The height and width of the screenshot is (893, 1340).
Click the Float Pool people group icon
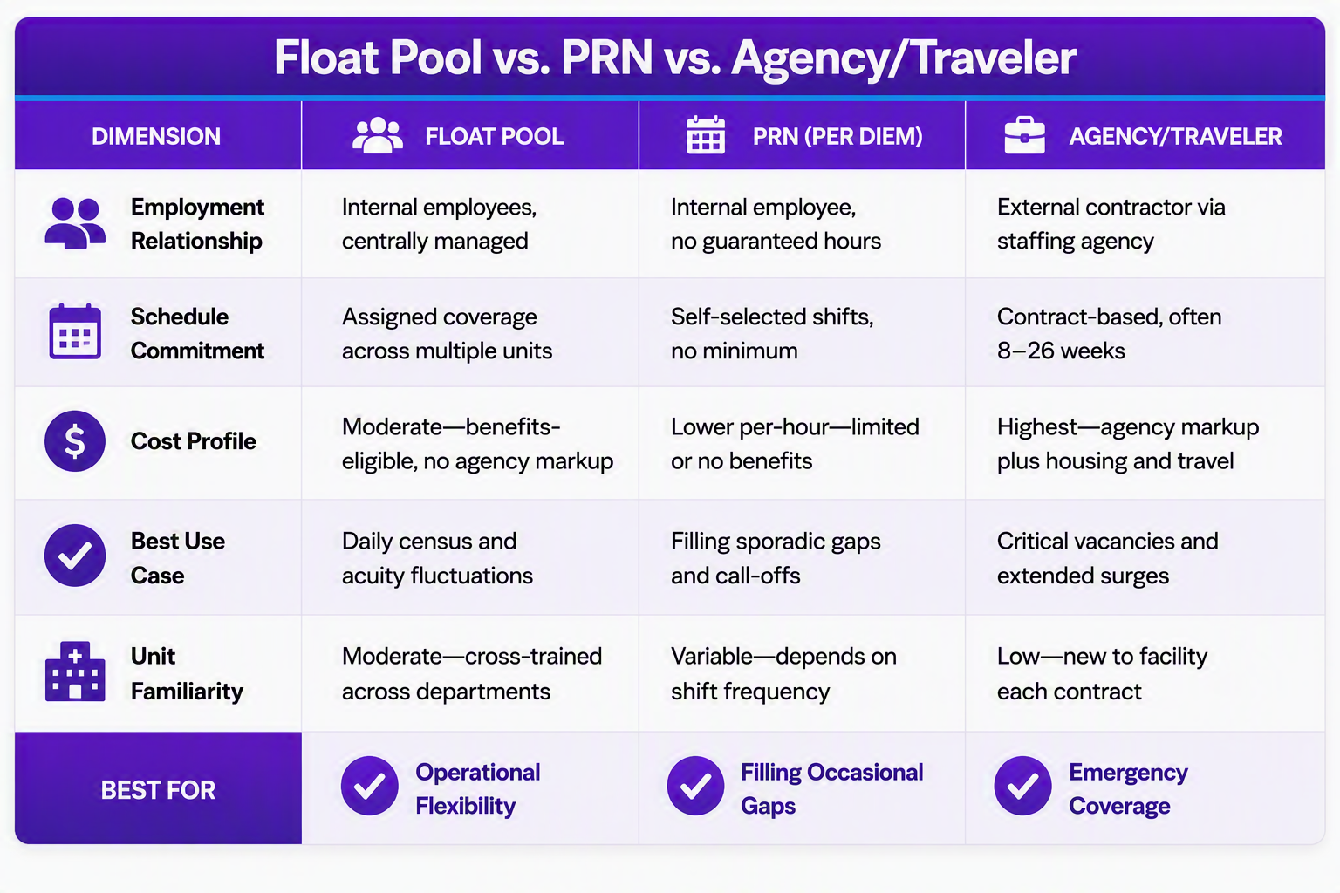pos(377,136)
